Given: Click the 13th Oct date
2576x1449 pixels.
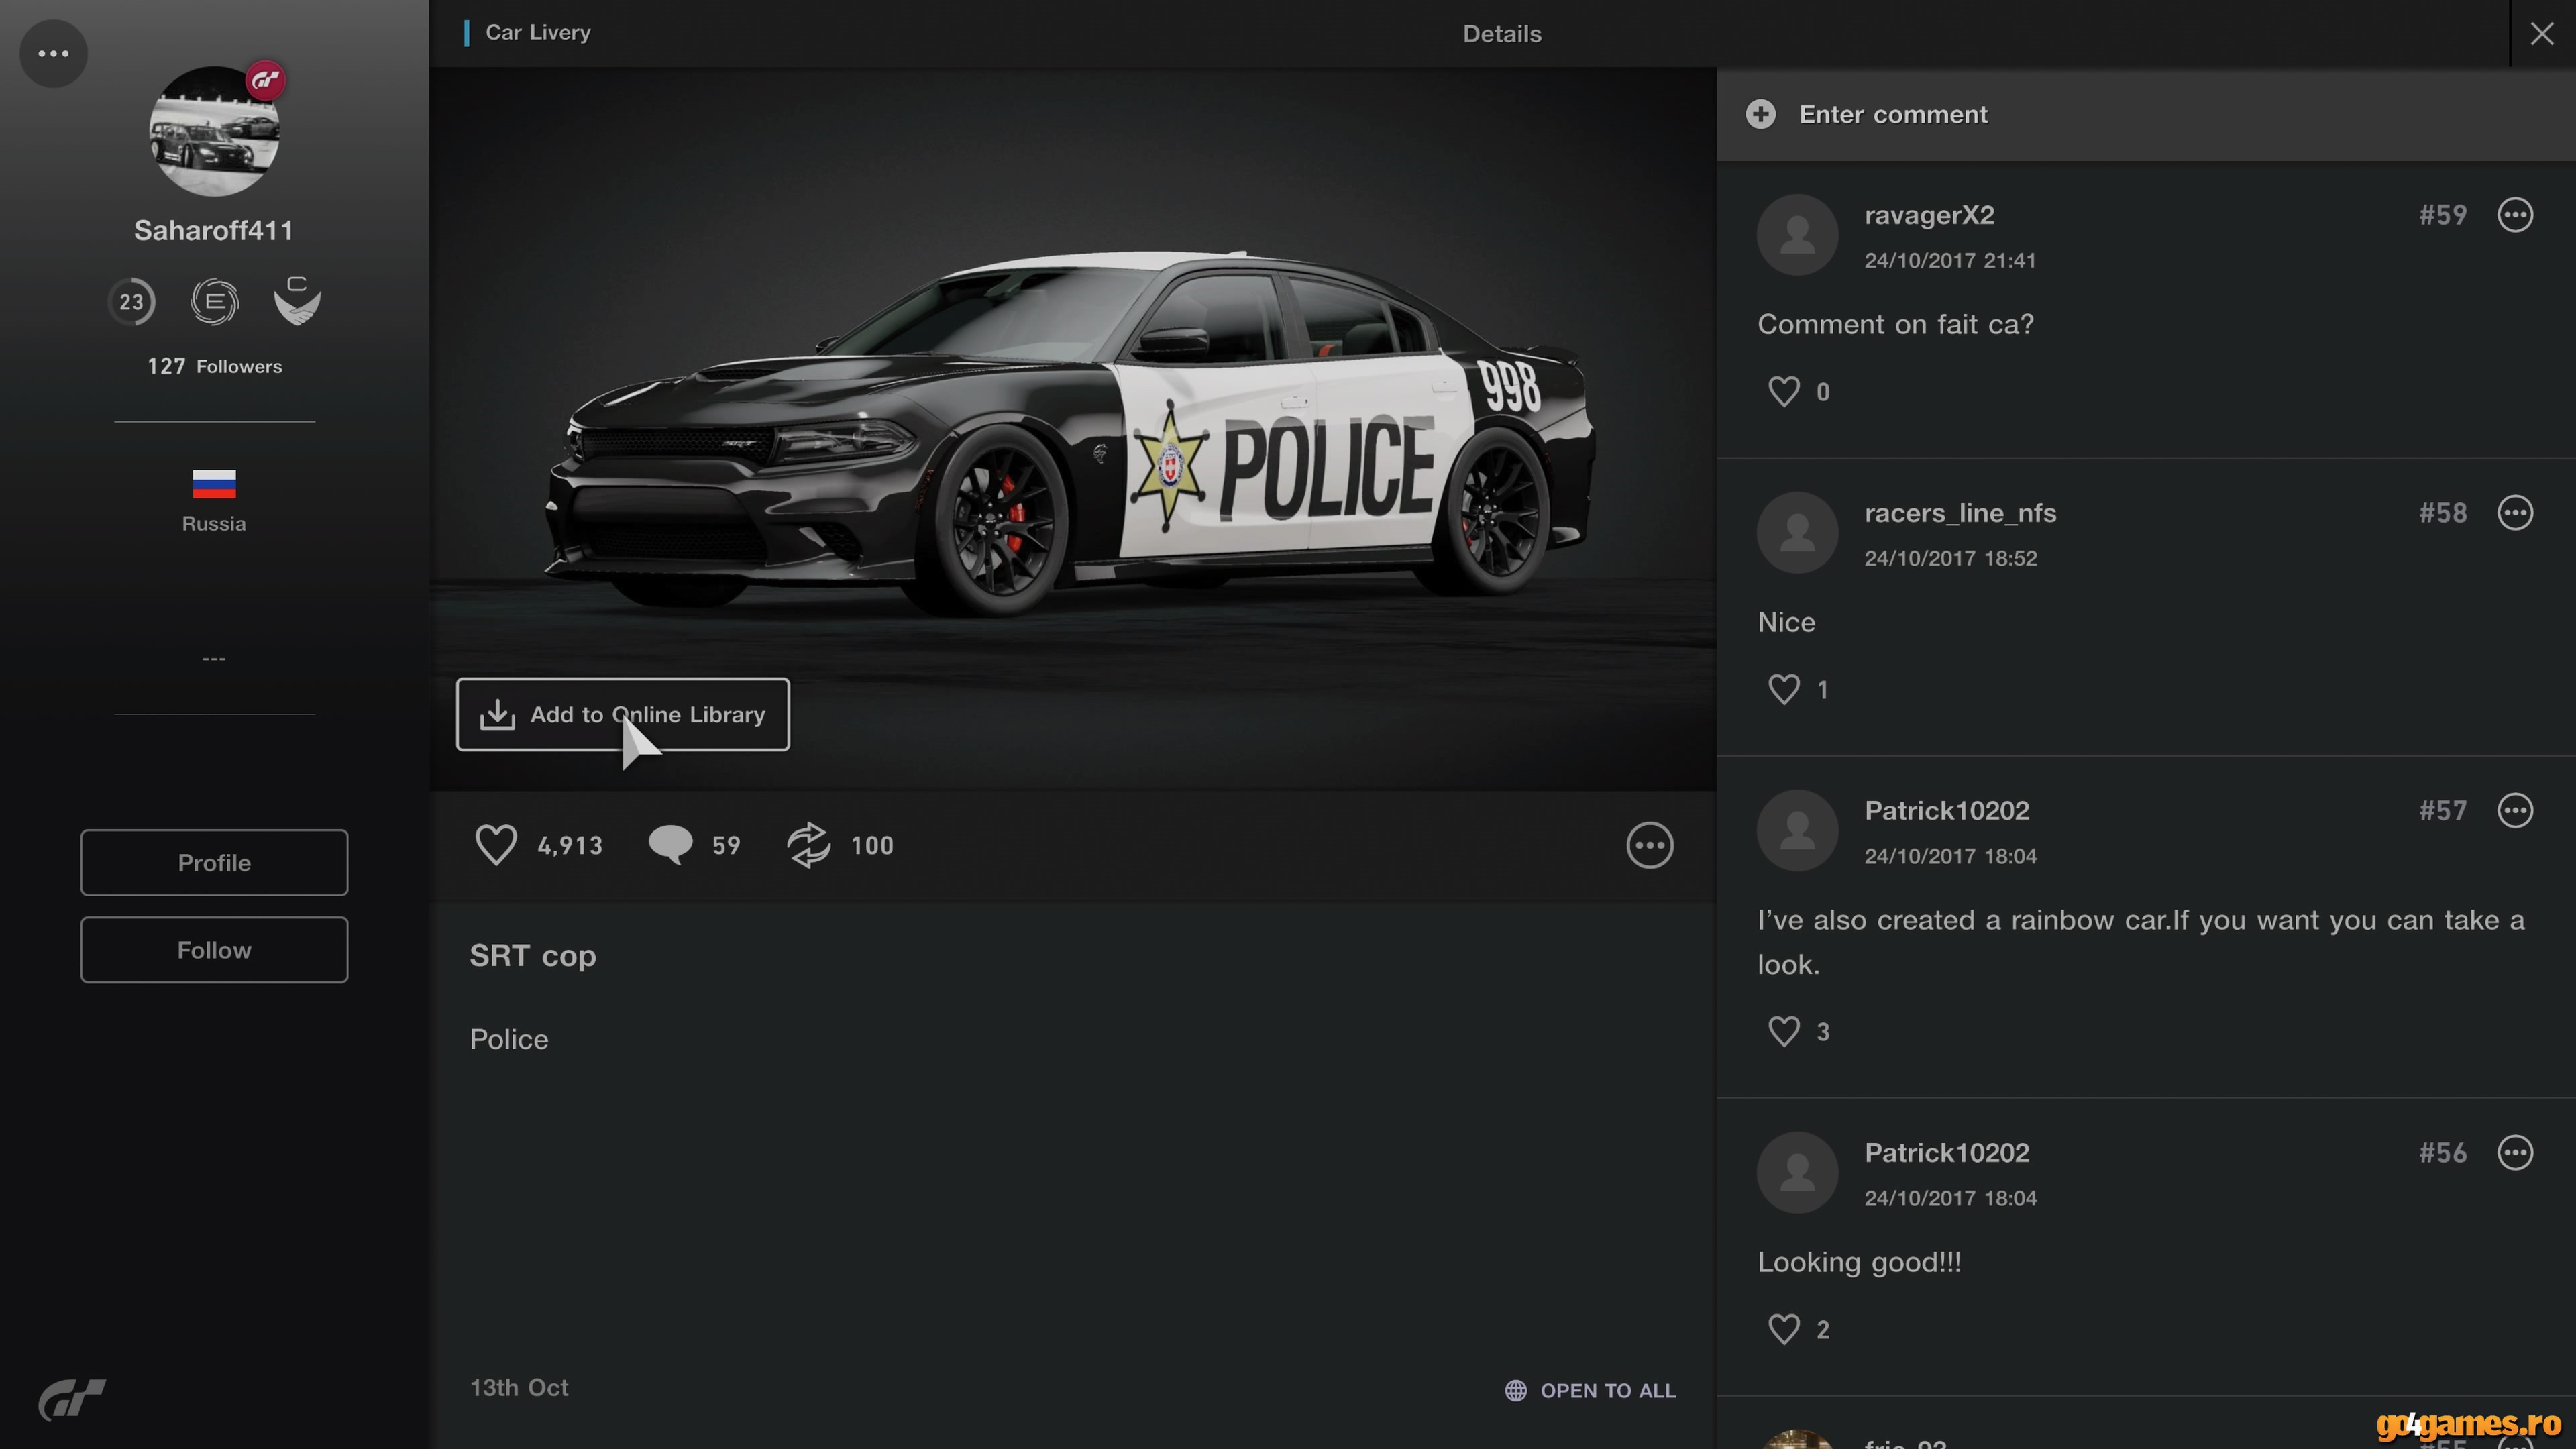Looking at the screenshot, I should (x=519, y=1388).
